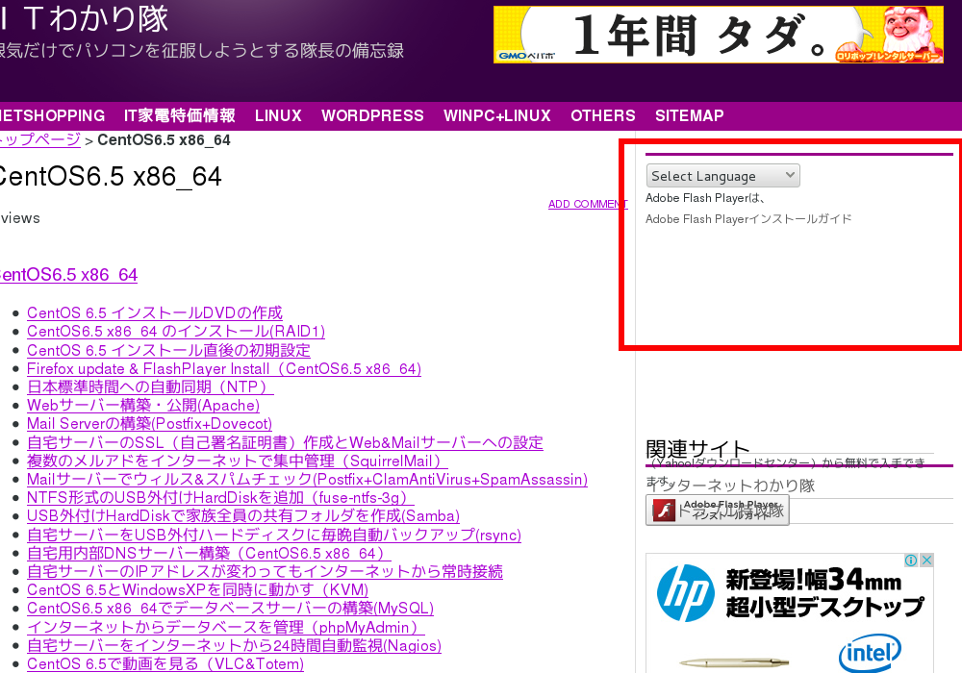Open the WORDPRESS menu item
Image resolution: width=962 pixels, height=673 pixels.
pyautogui.click(x=372, y=115)
